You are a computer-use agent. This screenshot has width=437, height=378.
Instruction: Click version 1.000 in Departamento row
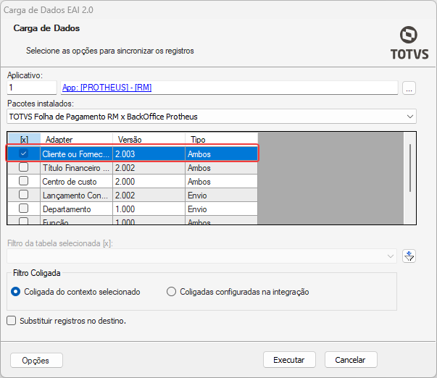pos(149,209)
